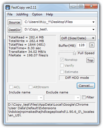Click the speed slider handle
The width and height of the screenshot is (103, 128).
74,53
